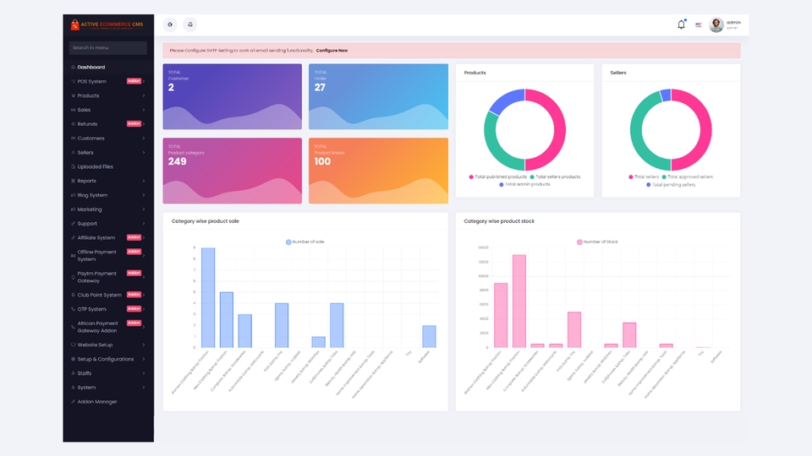Click the Total Customer card
Image resolution: width=812 pixels, height=456 pixels.
point(232,96)
